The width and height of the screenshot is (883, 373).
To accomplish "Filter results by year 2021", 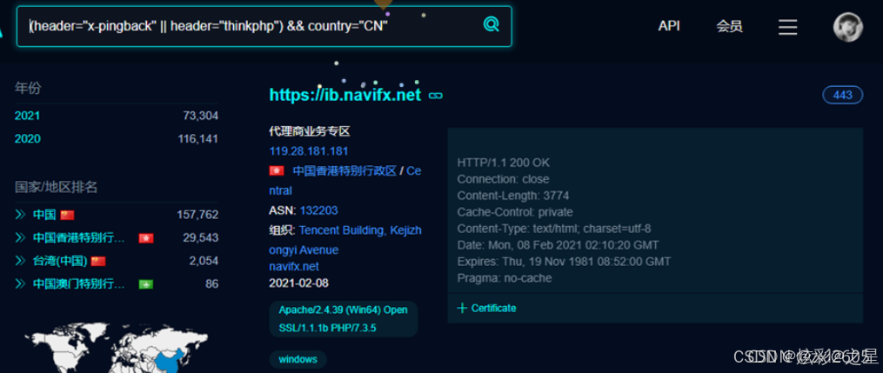I will coord(27,116).
